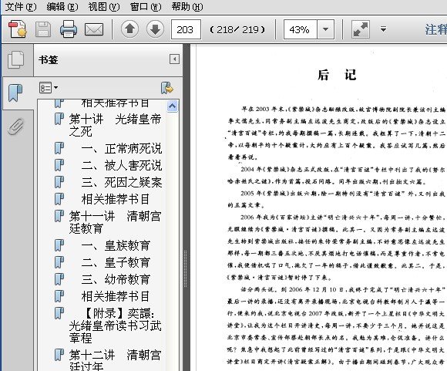Click the Create PDF icon

point(18,29)
